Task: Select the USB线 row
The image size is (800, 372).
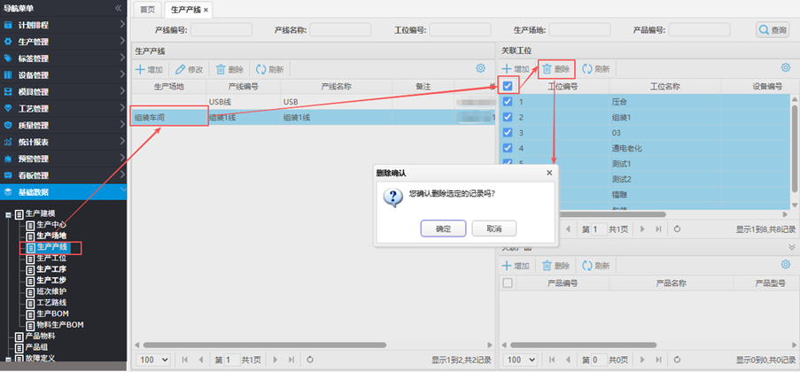Action: coord(314,102)
